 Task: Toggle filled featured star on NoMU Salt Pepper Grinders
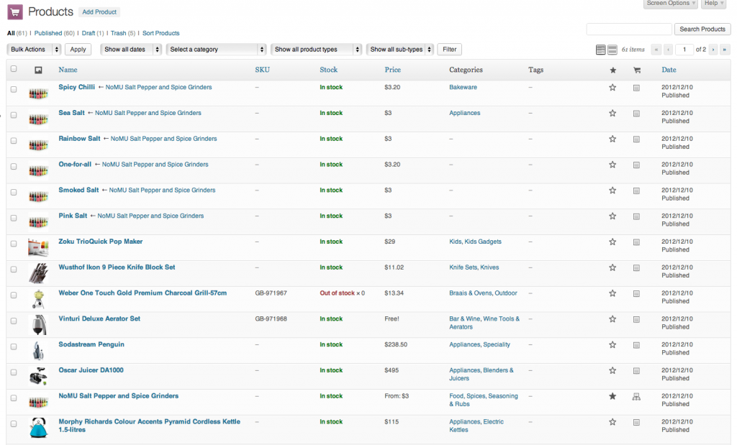[x=612, y=396]
